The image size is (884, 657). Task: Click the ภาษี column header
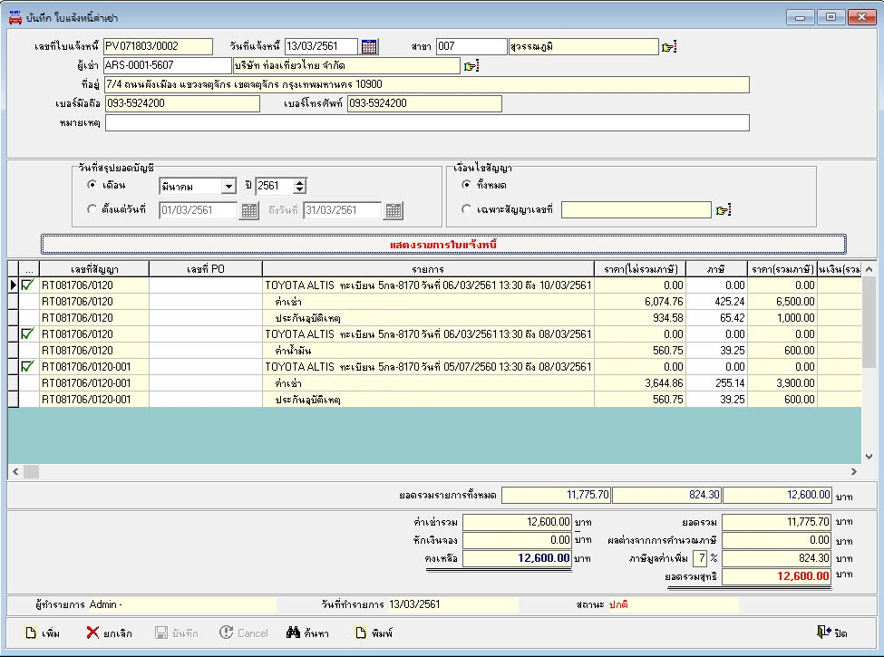tap(716, 269)
